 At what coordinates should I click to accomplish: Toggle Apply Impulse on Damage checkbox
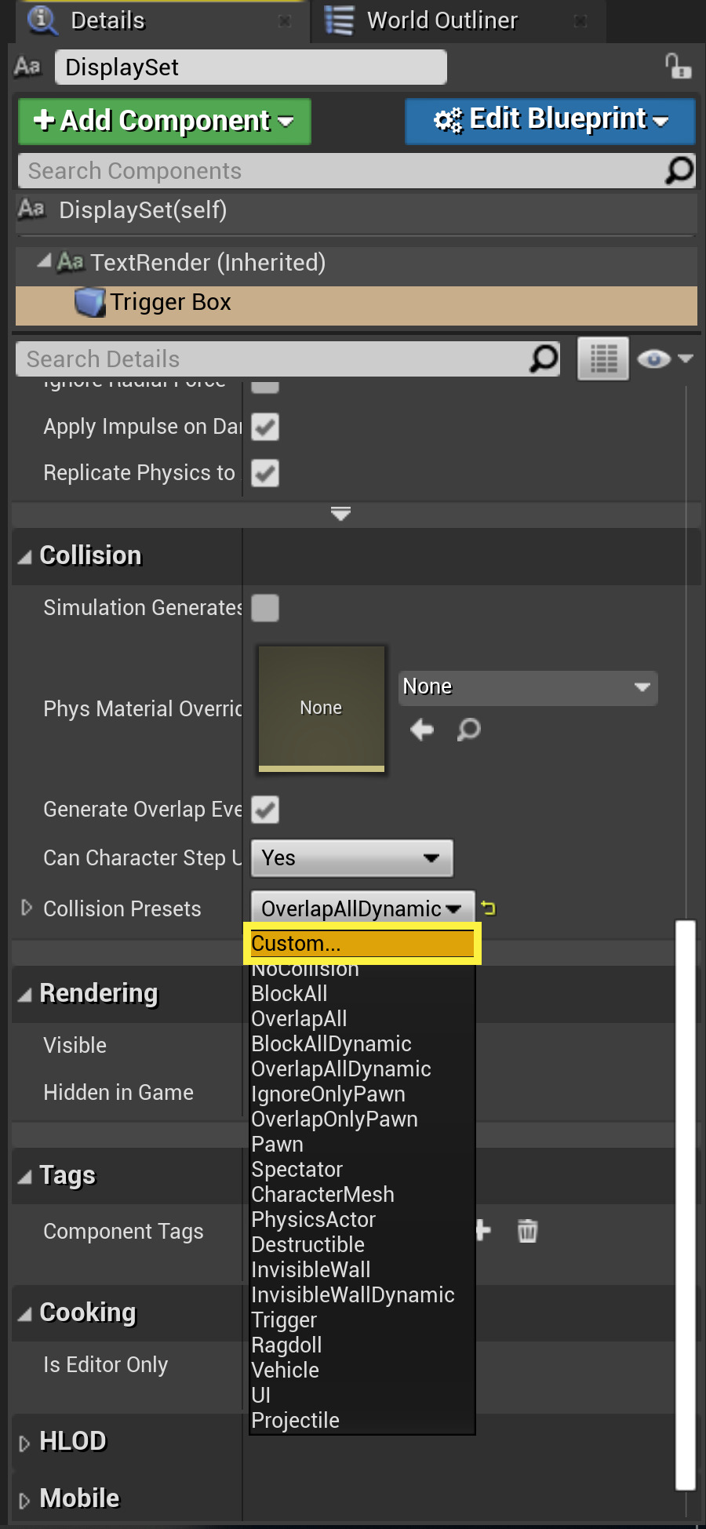[265, 427]
